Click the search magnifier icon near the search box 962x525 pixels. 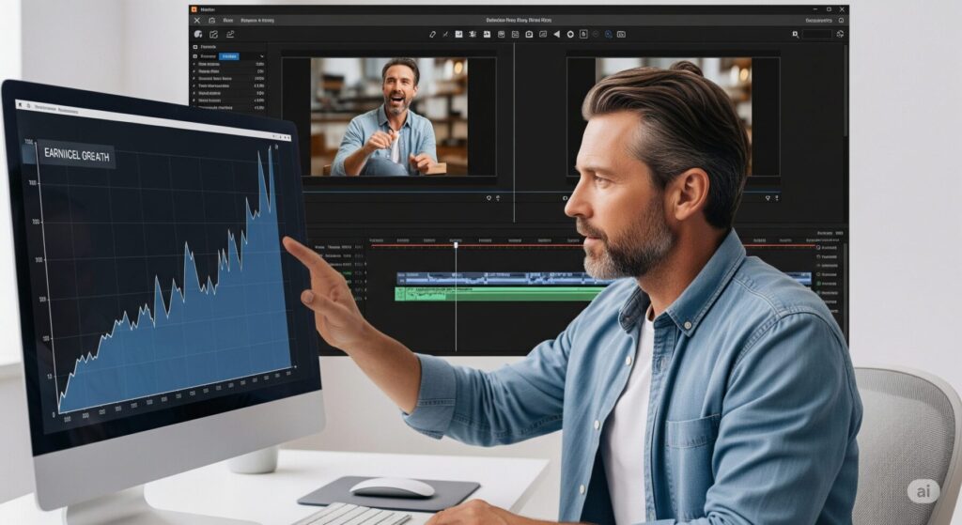click(795, 35)
